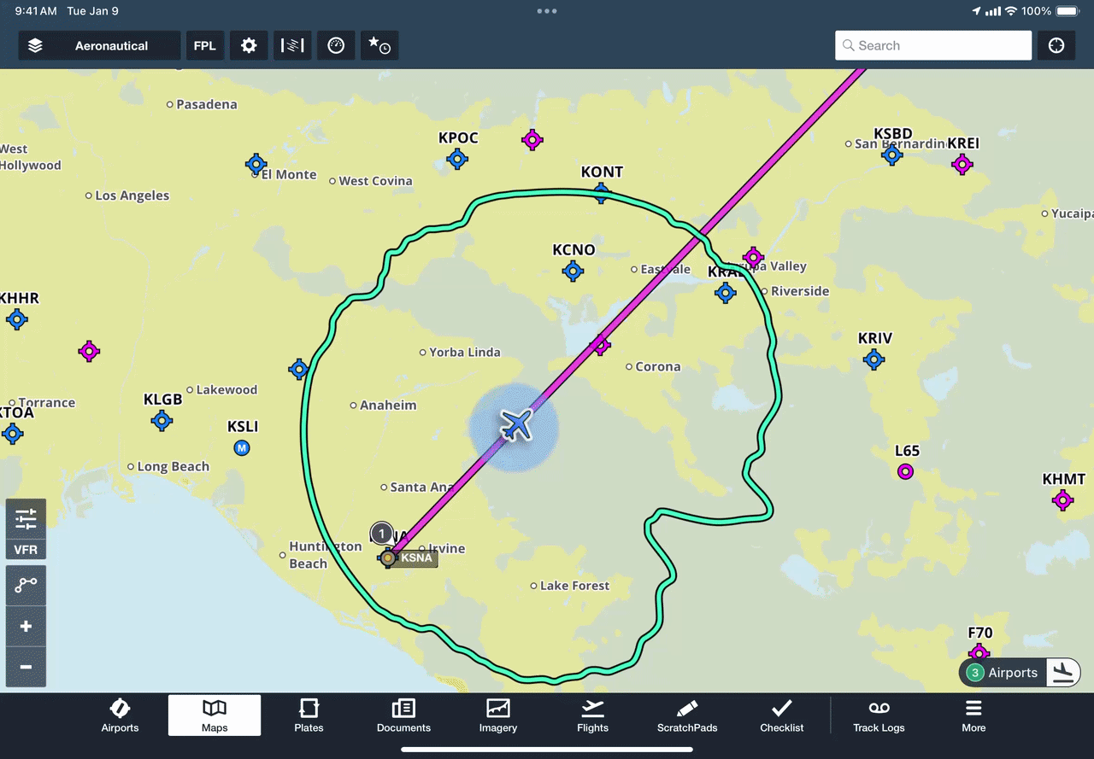Select the KSNA airport waypoint label
The image size is (1094, 759).
pos(416,558)
